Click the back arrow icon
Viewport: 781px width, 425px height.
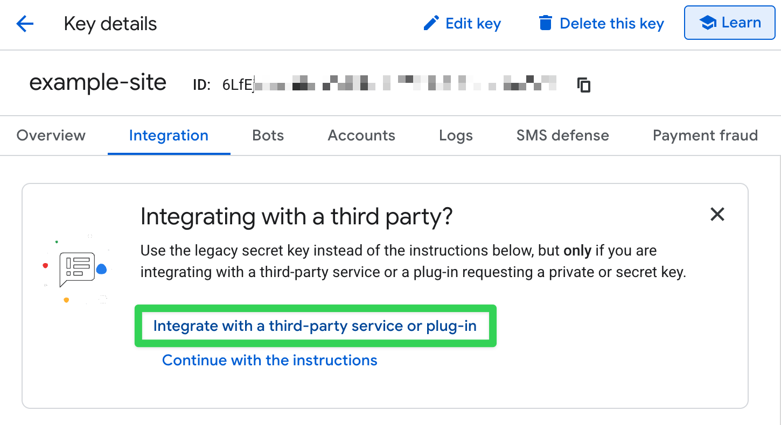click(x=24, y=24)
